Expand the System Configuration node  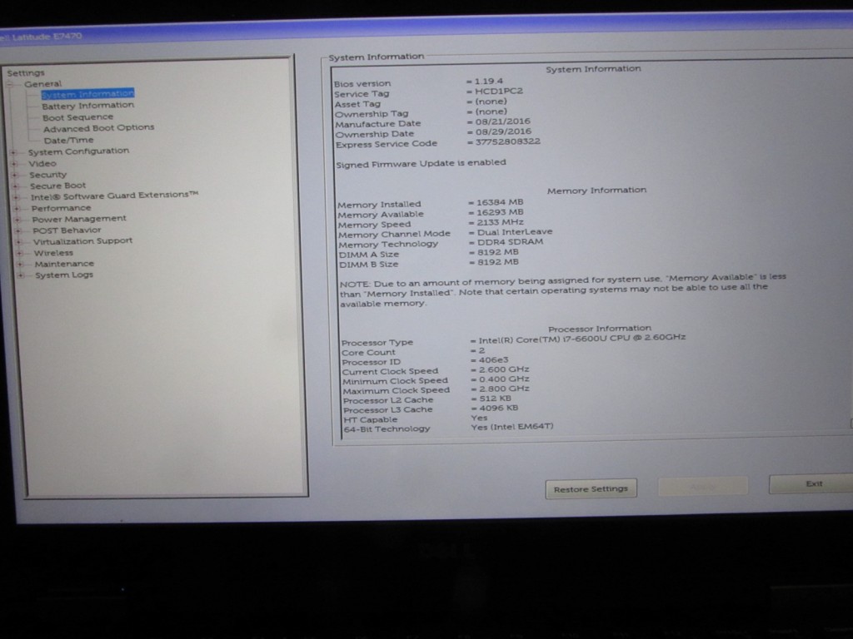14,152
